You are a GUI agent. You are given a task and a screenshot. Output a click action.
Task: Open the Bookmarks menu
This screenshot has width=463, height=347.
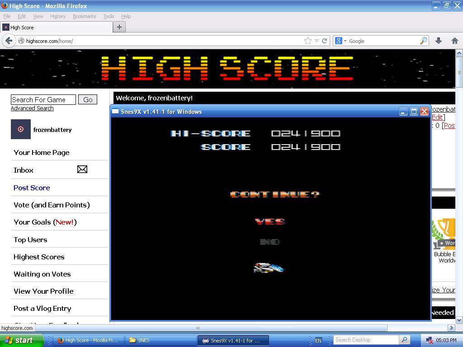[85, 16]
